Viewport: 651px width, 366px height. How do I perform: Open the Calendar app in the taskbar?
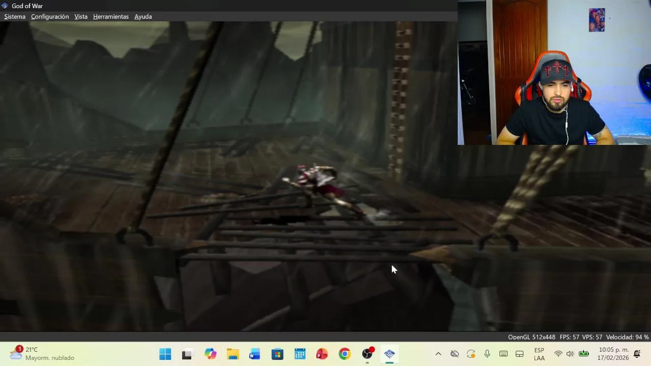tap(300, 354)
